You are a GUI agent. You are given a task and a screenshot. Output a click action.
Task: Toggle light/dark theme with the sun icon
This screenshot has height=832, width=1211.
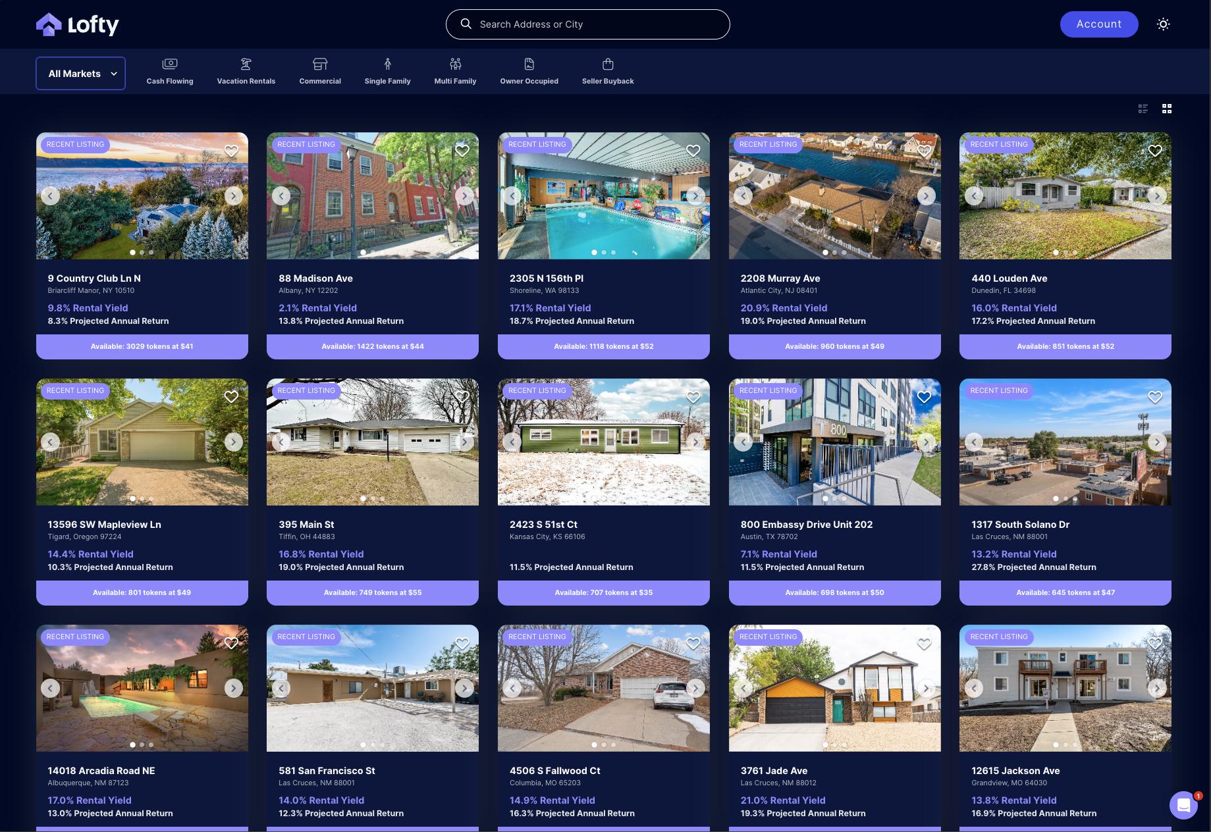pyautogui.click(x=1163, y=24)
